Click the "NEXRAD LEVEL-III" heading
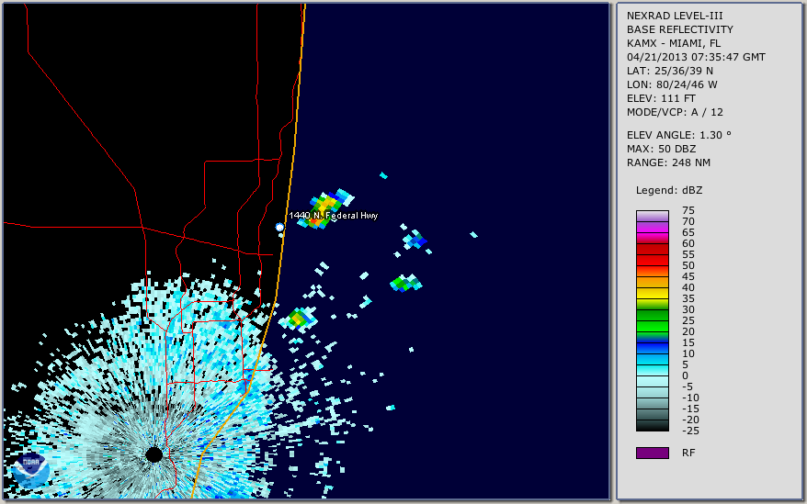Viewport: 807px width, 504px height. 675,16
